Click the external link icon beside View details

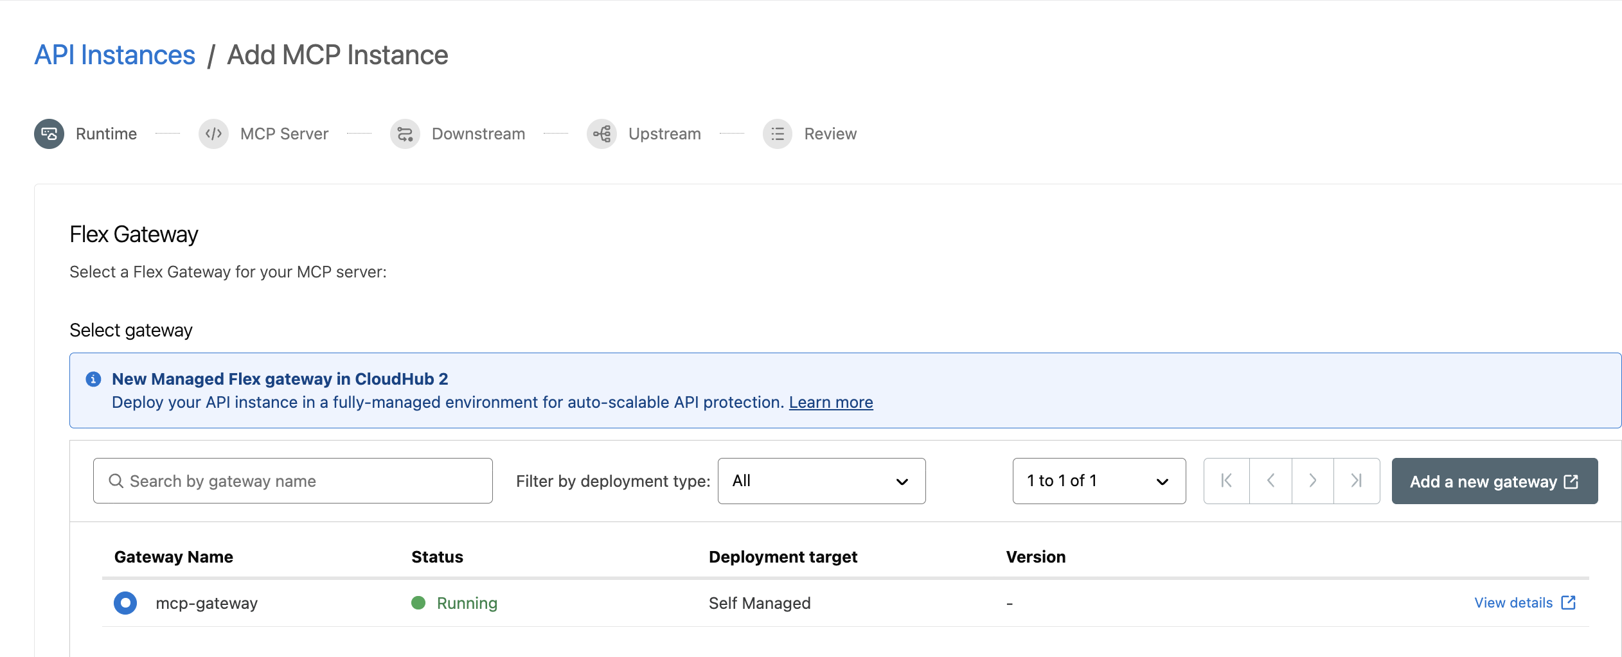point(1569,602)
